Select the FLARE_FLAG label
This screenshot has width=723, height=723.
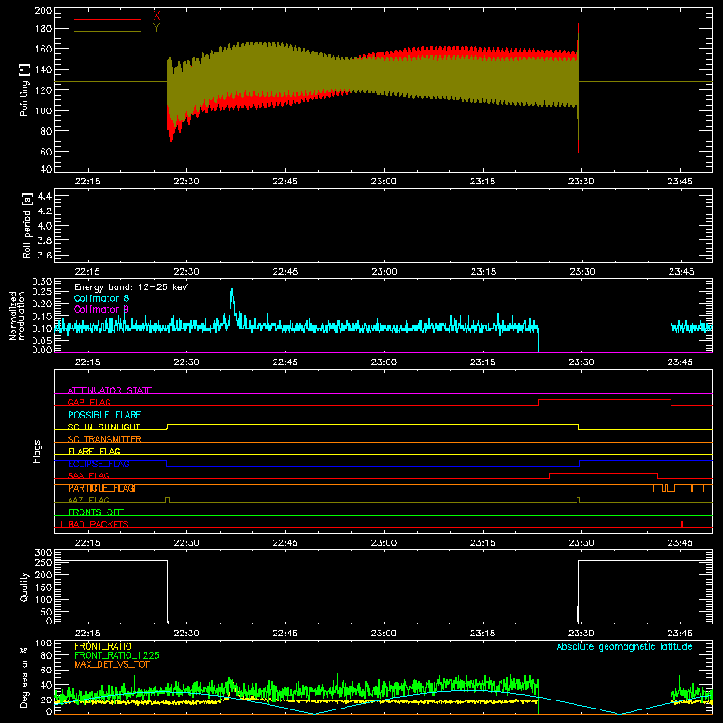coord(94,451)
